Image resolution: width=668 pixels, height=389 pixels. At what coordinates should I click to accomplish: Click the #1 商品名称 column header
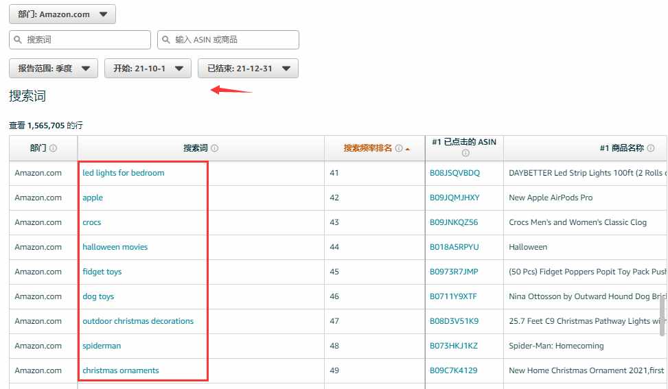[x=621, y=148]
